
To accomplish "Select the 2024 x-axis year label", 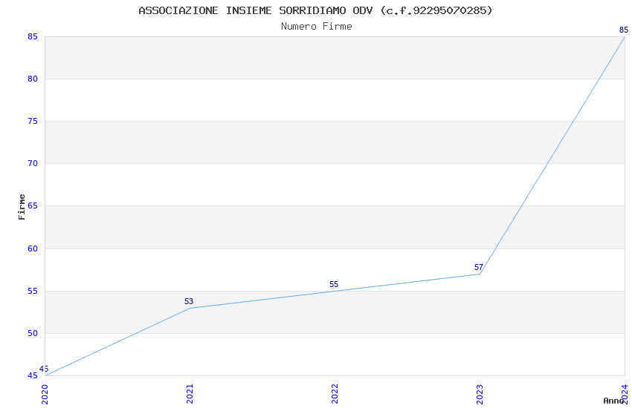I will 625,394.
